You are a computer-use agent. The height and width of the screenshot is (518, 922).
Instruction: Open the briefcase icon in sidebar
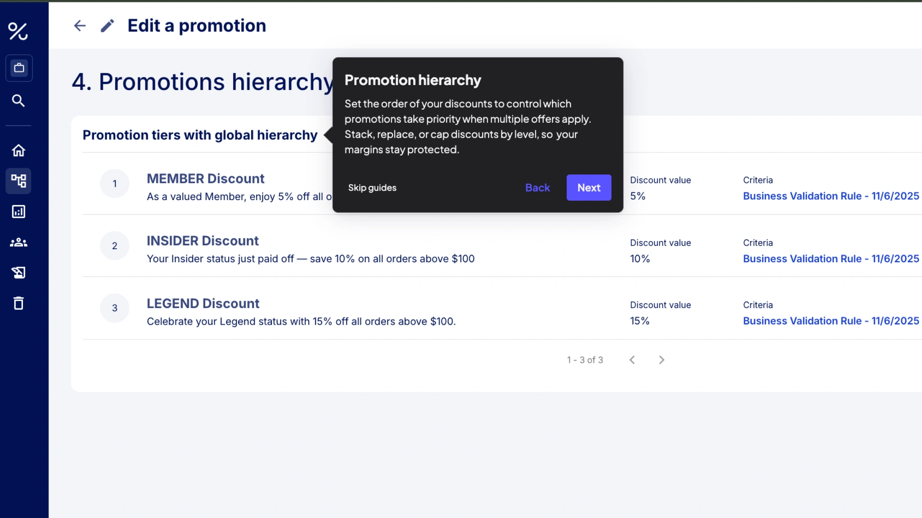coord(19,68)
